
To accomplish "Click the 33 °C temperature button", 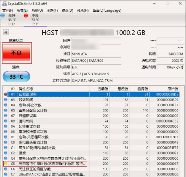I will 17,77.
